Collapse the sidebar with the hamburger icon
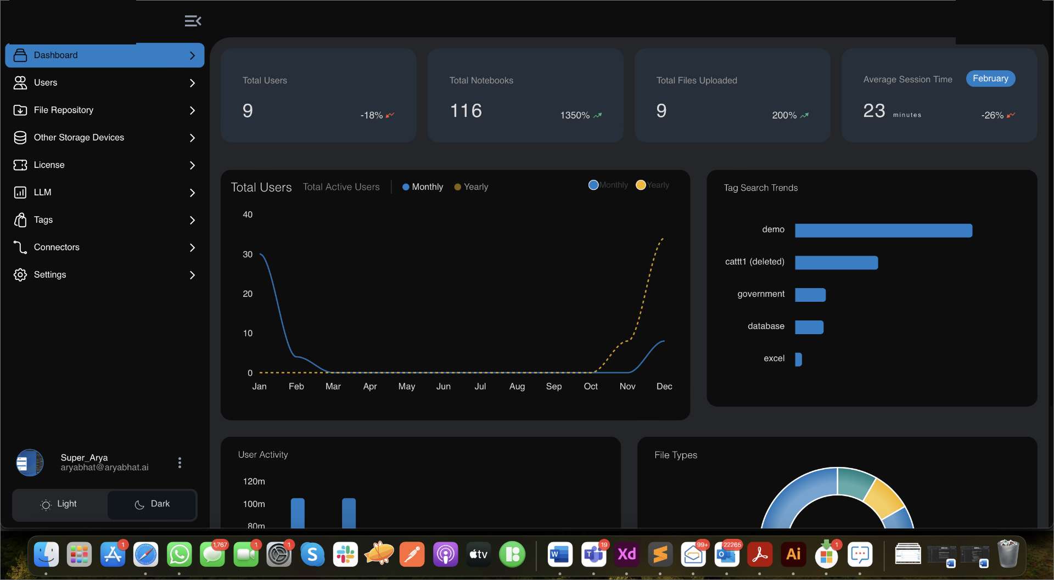The width and height of the screenshot is (1054, 580). pos(193,21)
